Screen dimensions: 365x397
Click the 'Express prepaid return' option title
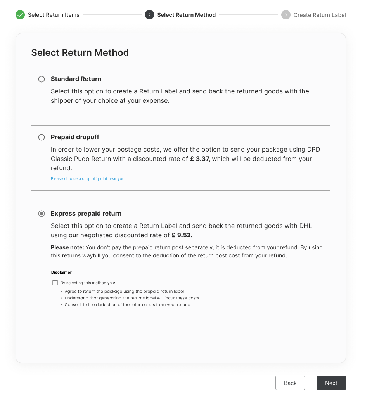[x=86, y=213]
